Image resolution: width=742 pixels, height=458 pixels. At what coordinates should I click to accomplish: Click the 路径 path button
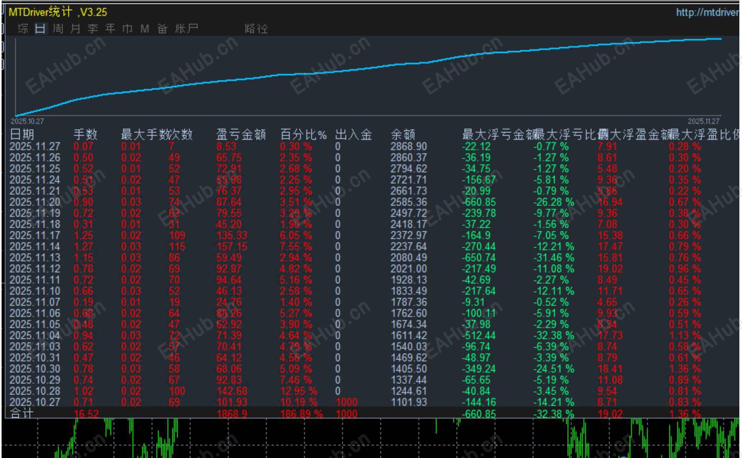pyautogui.click(x=256, y=29)
